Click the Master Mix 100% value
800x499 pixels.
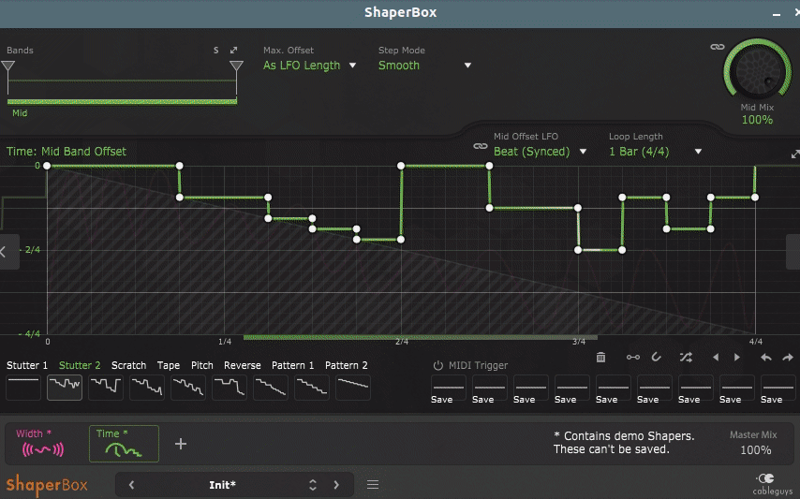tap(756, 450)
